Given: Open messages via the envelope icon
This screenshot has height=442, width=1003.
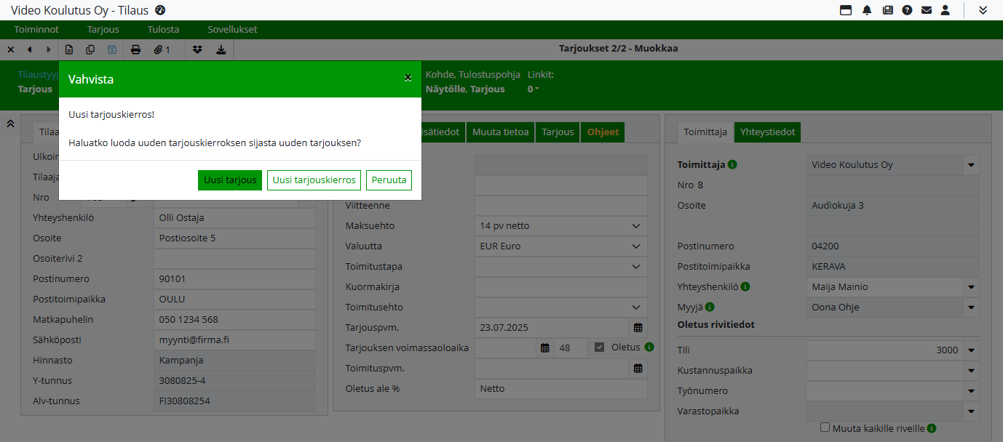Looking at the screenshot, I should click(926, 10).
